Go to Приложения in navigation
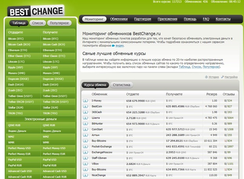The width and height of the screenshot is (244, 179). (167, 19)
